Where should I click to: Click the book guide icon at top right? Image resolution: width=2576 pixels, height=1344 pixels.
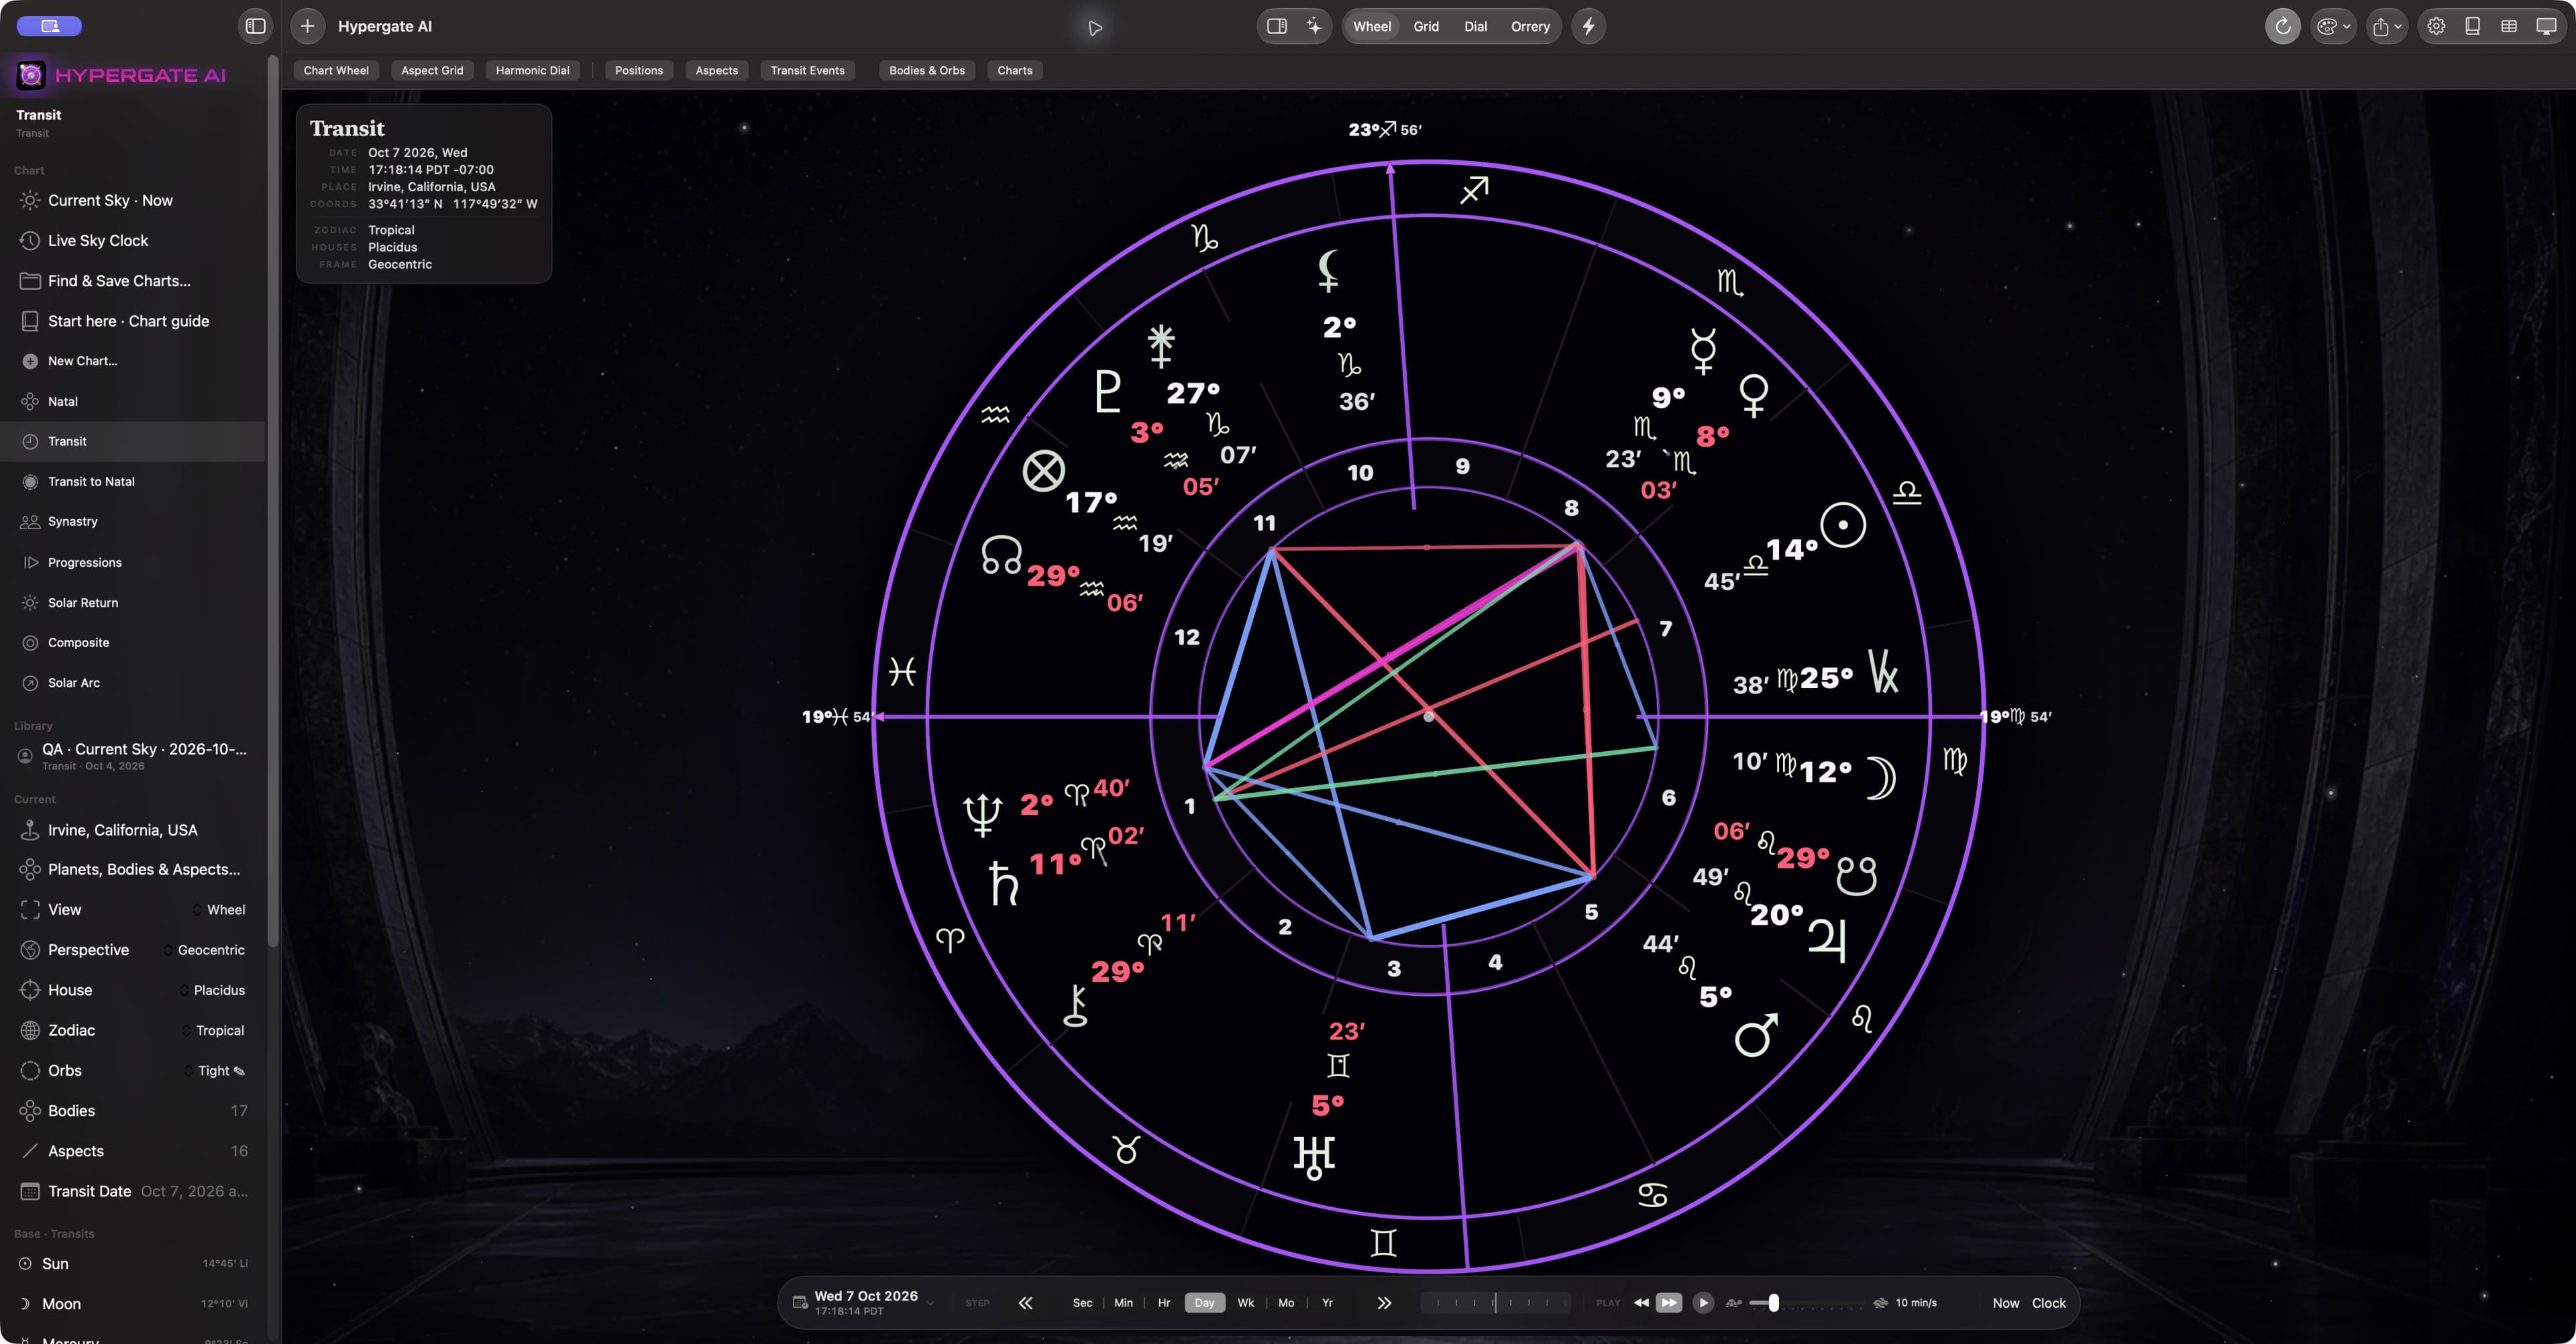[2472, 26]
